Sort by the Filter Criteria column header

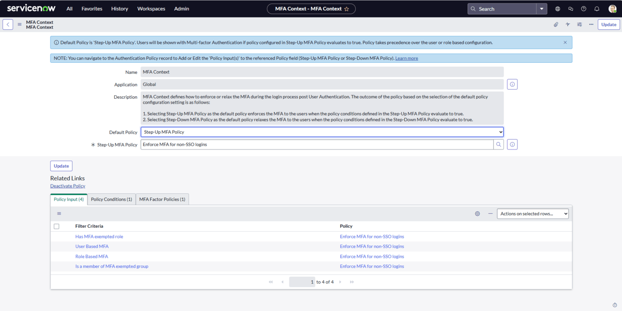(x=89, y=226)
